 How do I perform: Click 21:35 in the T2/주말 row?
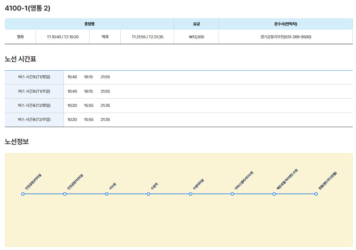[105, 119]
